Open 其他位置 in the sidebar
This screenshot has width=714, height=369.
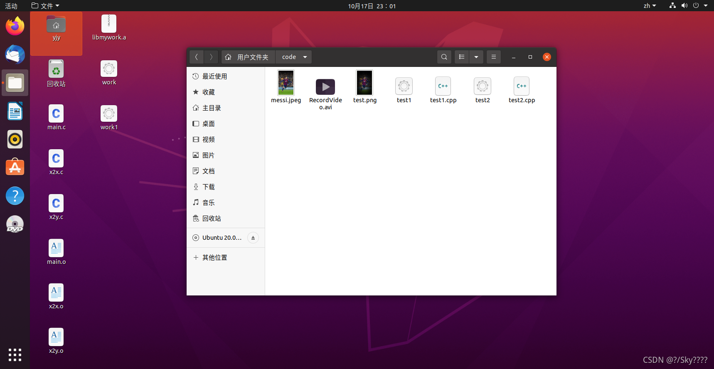click(x=226, y=258)
